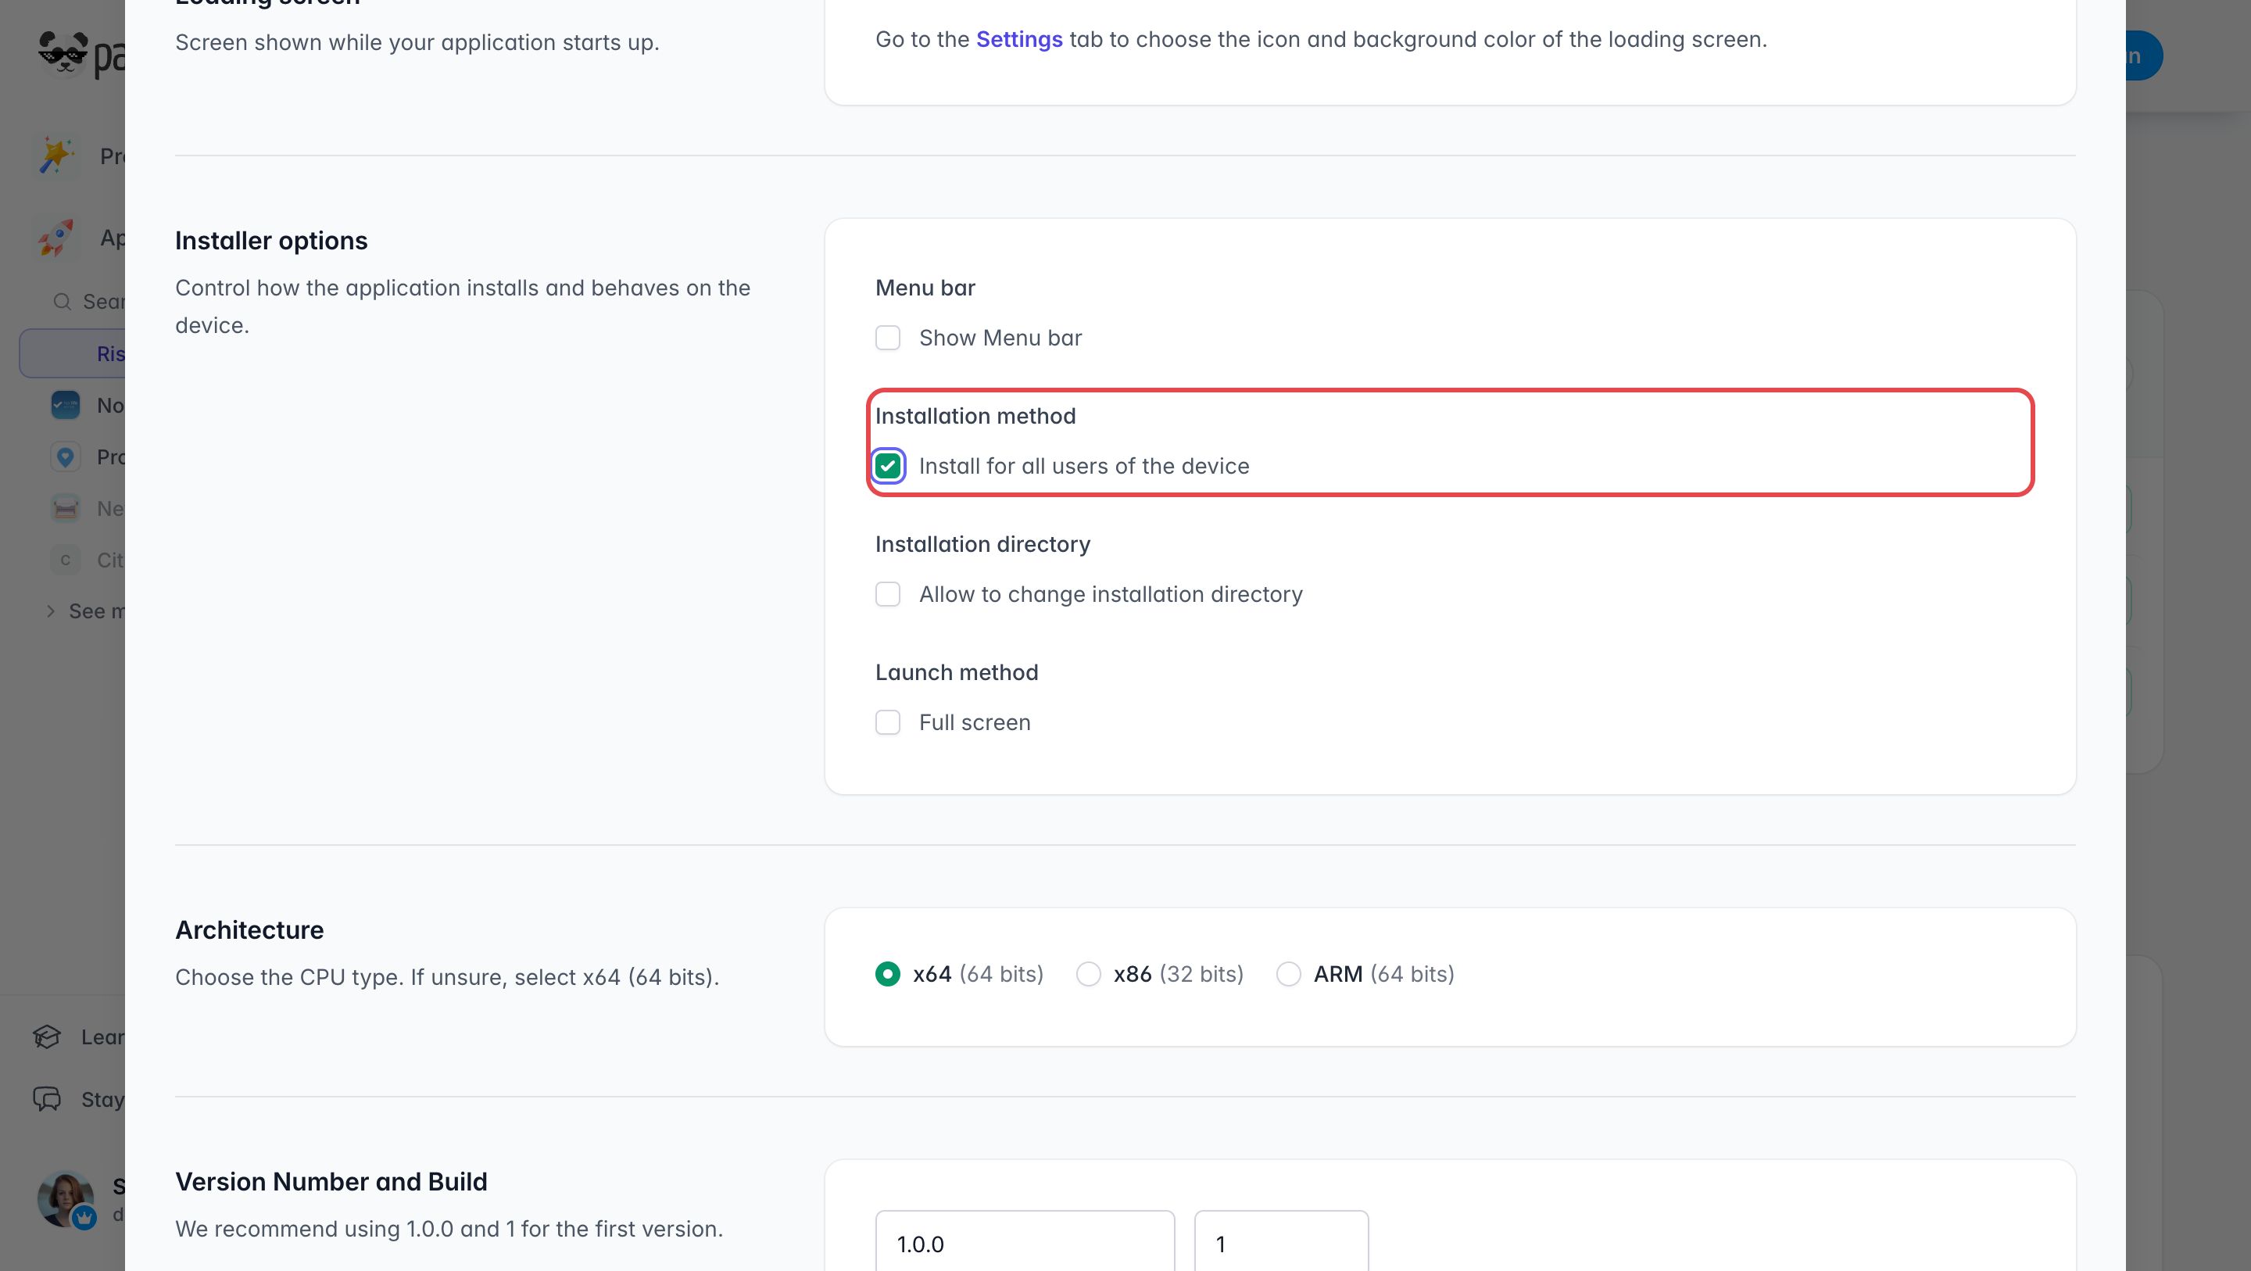Click the blue checkmark app icon beside No

66,405
